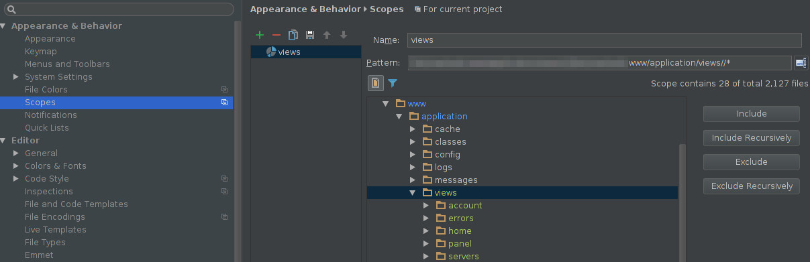Image resolution: width=810 pixels, height=262 pixels.
Task: Click the messages folder icon
Action: tap(427, 180)
